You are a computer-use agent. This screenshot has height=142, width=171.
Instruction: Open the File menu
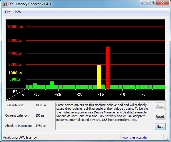point(8,12)
